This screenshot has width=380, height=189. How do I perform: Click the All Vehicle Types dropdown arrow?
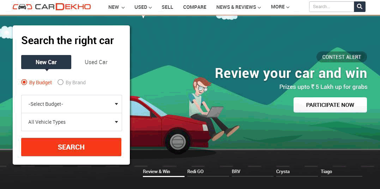pos(116,122)
